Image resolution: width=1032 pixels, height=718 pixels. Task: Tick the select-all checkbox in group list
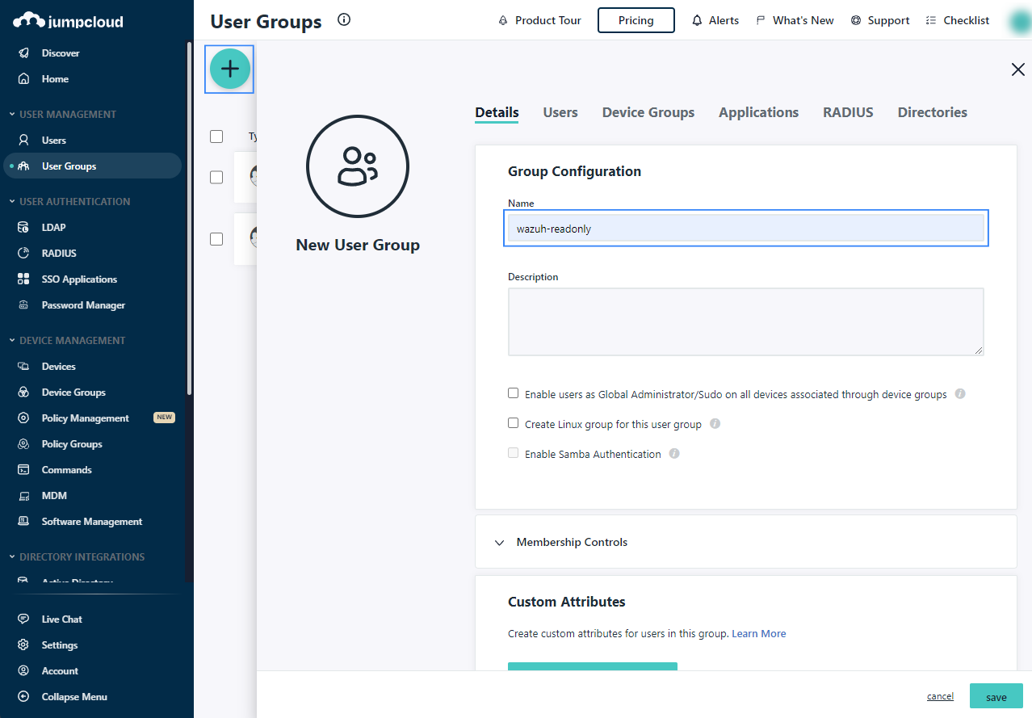tap(216, 136)
